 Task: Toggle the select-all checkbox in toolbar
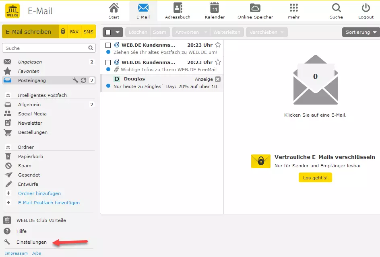(108, 32)
